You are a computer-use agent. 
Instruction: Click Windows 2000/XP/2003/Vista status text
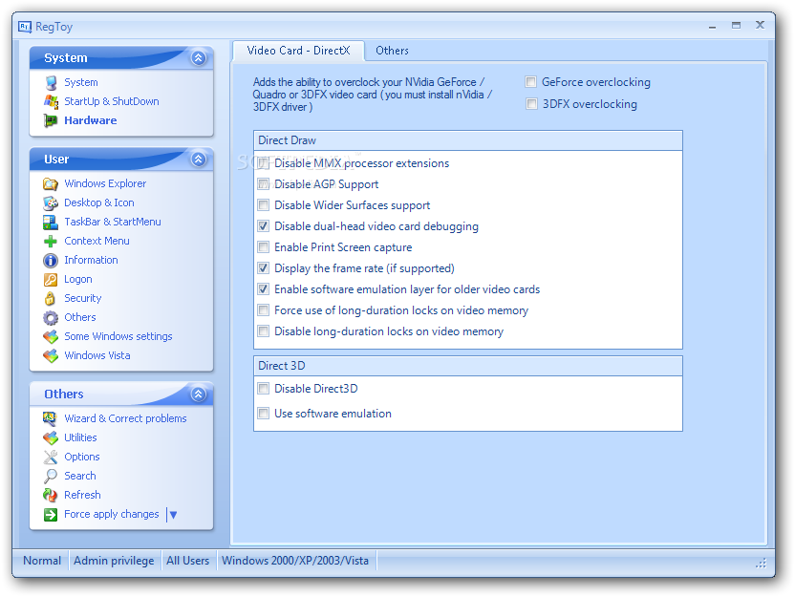point(295,561)
